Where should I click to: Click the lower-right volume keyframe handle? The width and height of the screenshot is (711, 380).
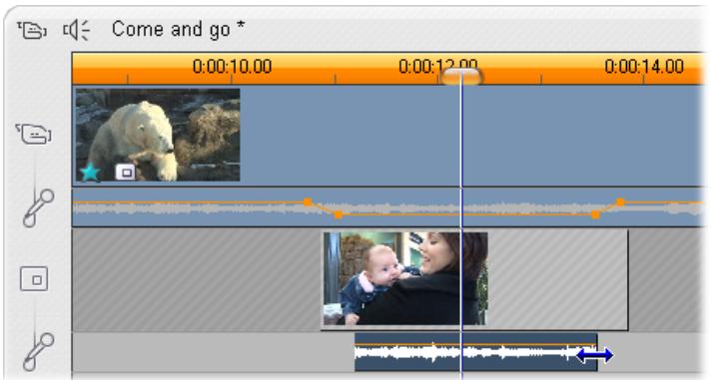pos(595,214)
